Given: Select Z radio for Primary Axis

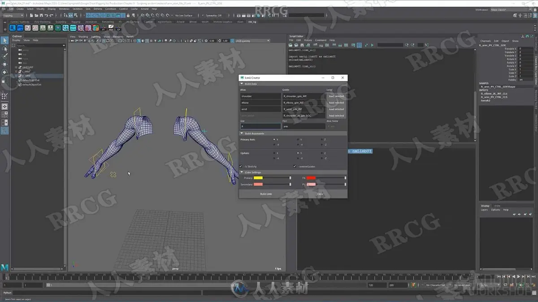Looking at the screenshot, I should (322, 140).
